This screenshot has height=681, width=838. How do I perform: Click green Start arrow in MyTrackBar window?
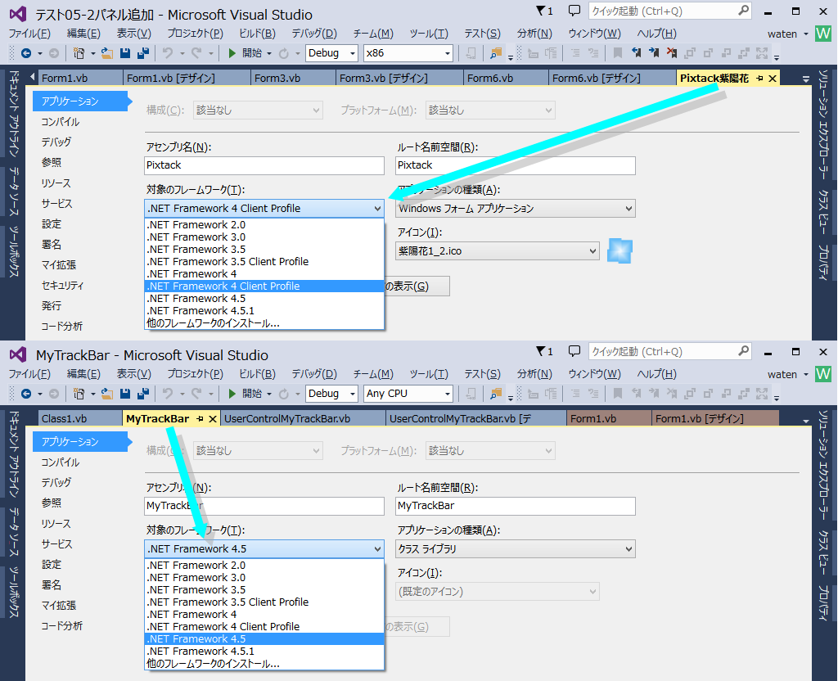232,394
